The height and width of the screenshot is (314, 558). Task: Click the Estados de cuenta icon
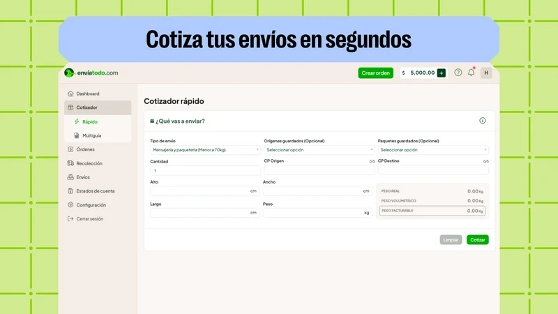[70, 191]
